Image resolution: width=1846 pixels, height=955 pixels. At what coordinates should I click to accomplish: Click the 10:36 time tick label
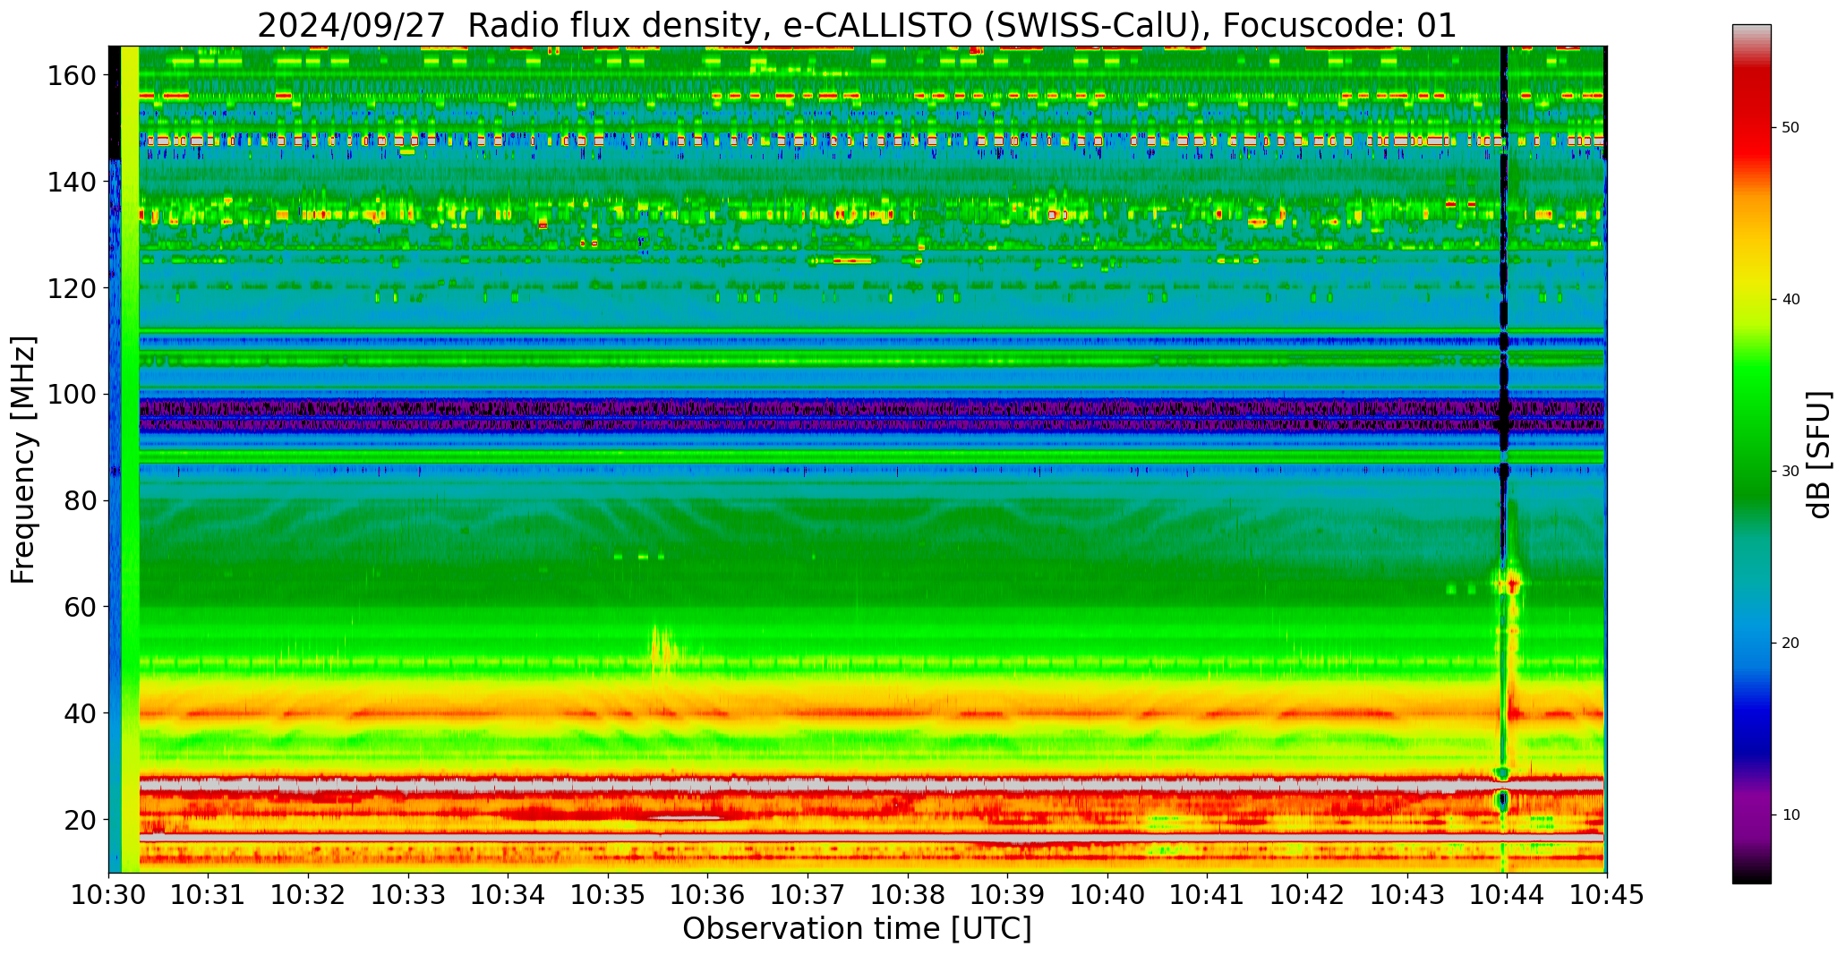[x=708, y=895]
